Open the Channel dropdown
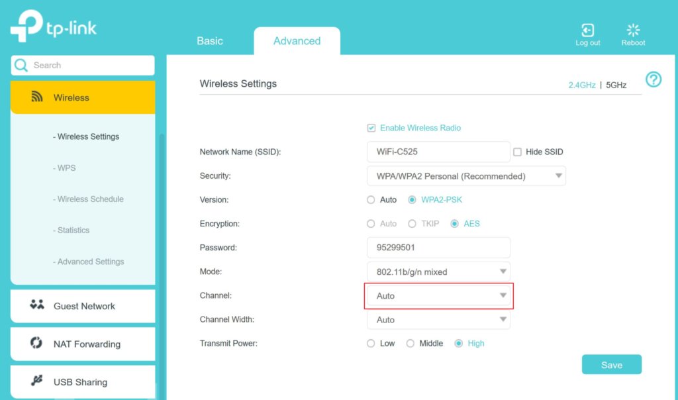Image resolution: width=678 pixels, height=400 pixels. 438,296
